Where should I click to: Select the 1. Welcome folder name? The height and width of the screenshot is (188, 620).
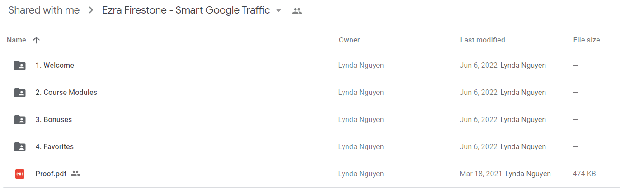55,65
